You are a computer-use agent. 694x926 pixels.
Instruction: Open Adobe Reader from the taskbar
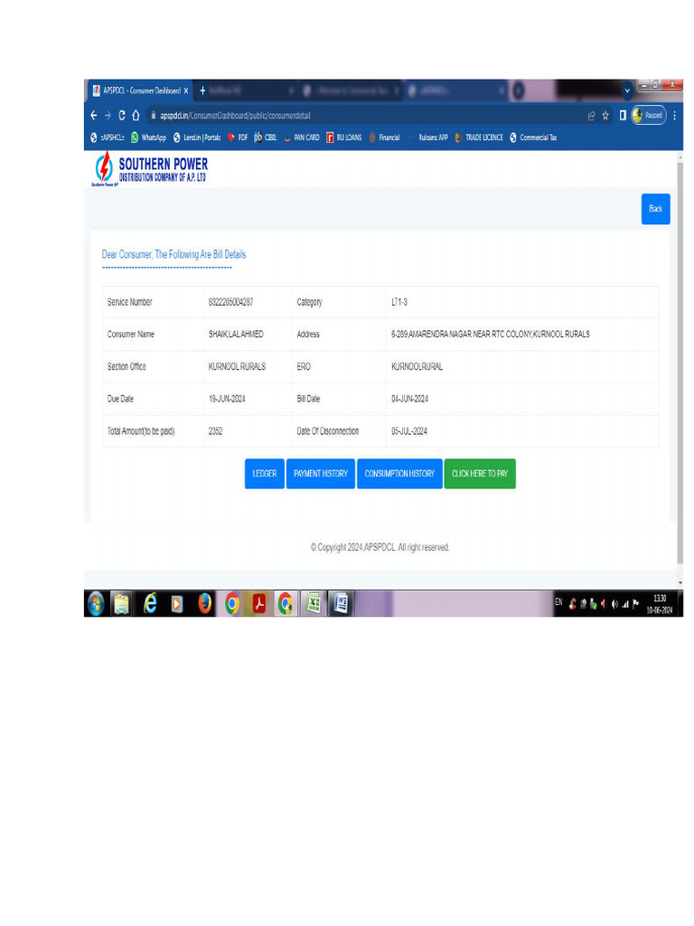(x=259, y=604)
